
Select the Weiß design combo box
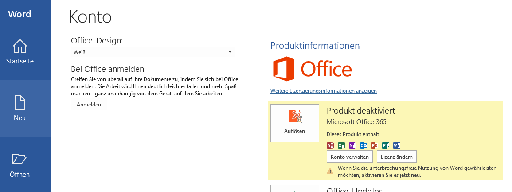click(x=152, y=52)
